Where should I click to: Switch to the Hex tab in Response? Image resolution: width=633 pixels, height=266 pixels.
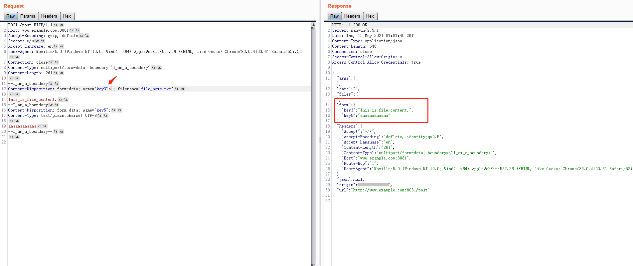370,16
